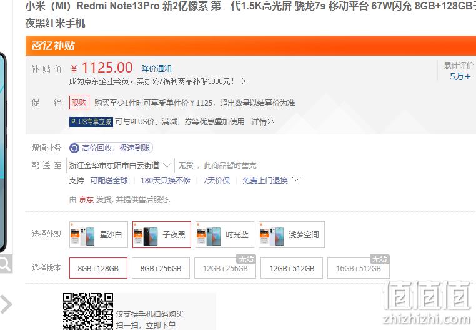Click the 无货，此商品暂时售完 stock status text
Viewport: 476px width, 330px height.
tap(217, 166)
